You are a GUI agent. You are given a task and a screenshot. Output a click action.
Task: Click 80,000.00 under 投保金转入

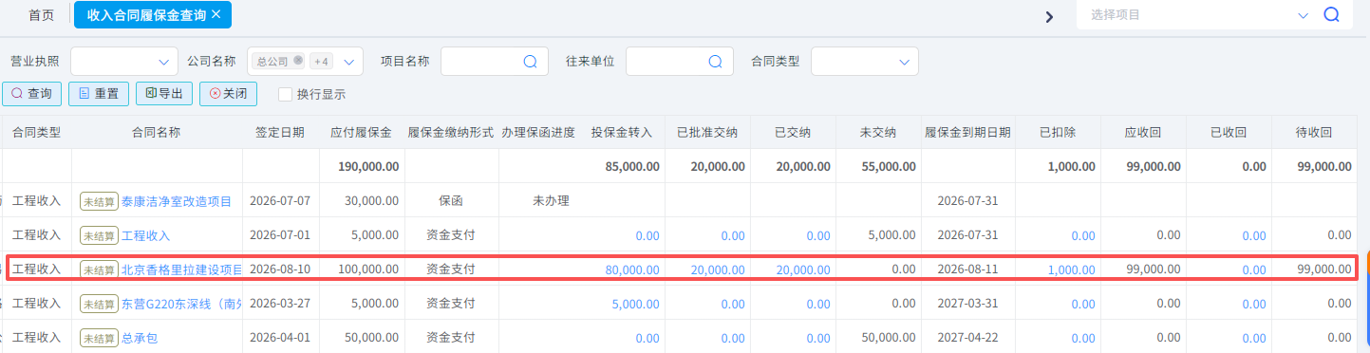pos(631,269)
